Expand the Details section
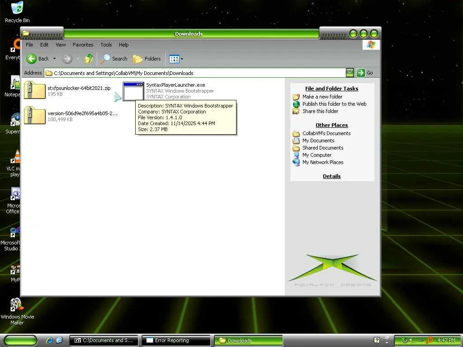The image size is (463, 347). 331,176
